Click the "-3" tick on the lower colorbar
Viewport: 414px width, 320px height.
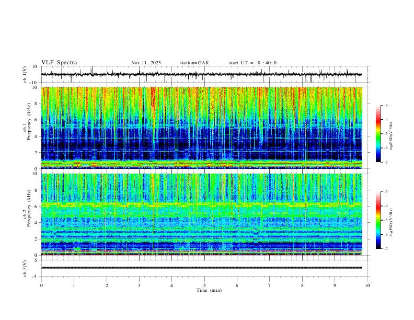(385, 192)
